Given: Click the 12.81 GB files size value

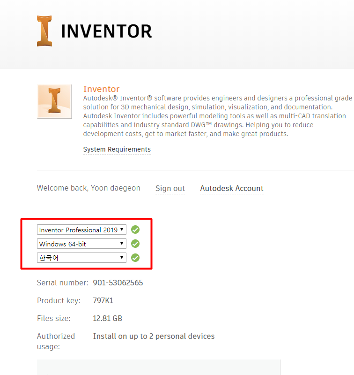Looking at the screenshot, I should click(x=107, y=318).
